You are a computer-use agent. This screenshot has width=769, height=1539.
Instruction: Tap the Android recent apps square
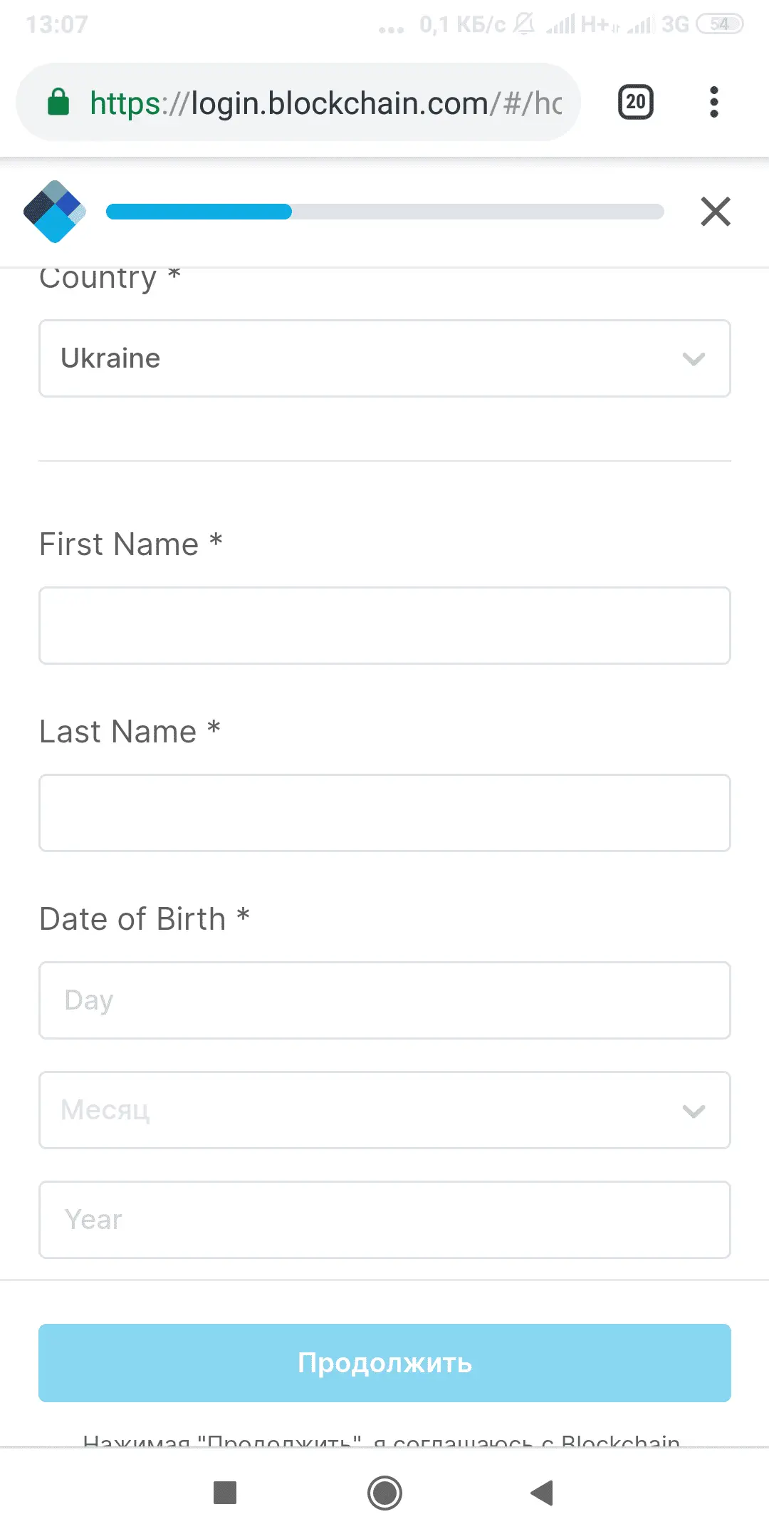tap(225, 1492)
